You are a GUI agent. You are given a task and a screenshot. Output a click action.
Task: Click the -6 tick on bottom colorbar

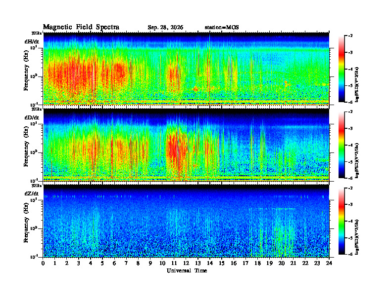tap(350, 254)
